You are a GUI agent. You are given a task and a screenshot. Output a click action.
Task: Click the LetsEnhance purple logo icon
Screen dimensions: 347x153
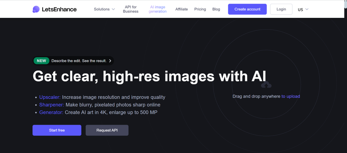(x=36, y=9)
